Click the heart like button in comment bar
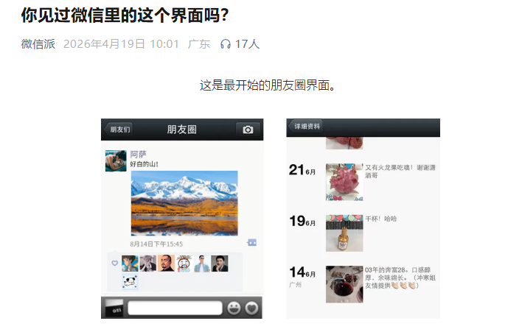This screenshot has height=332, width=522. [x=251, y=308]
